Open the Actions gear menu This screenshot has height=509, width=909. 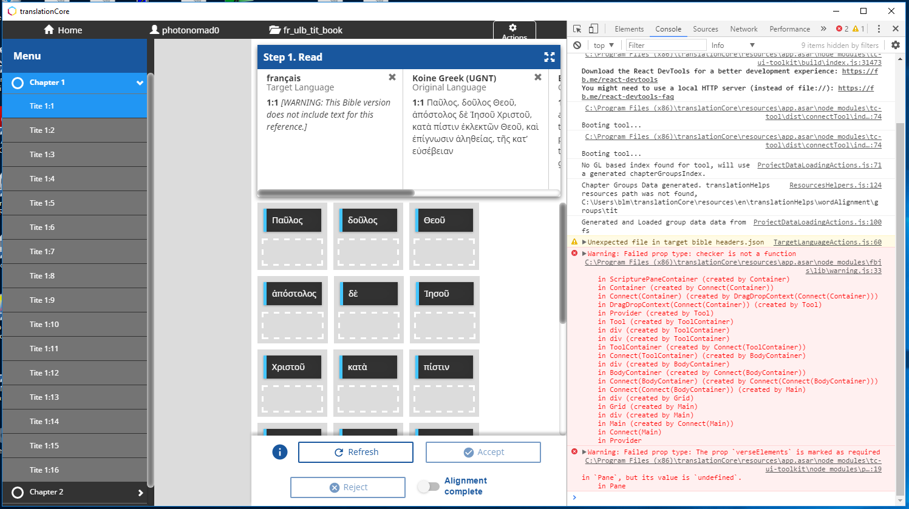coord(514,32)
